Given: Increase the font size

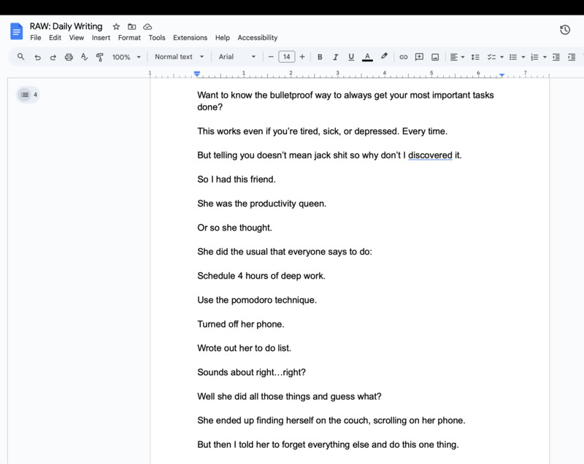Looking at the screenshot, I should [x=302, y=57].
